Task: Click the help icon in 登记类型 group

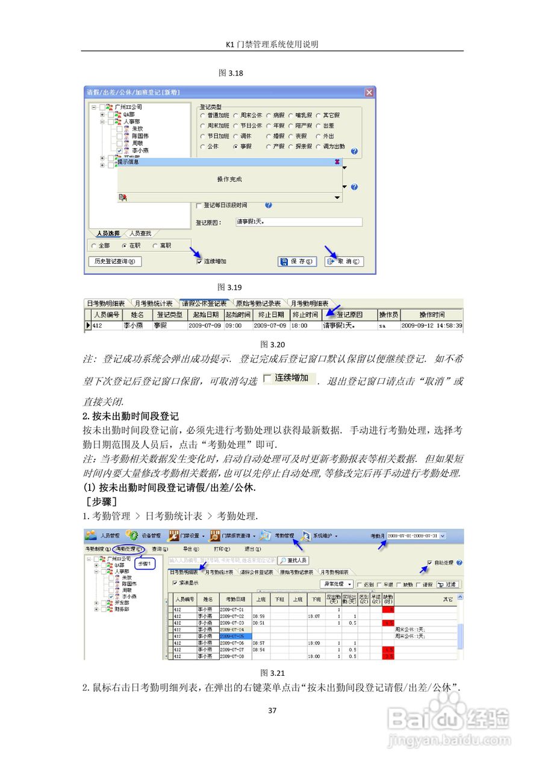Action: pyautogui.click(x=354, y=151)
